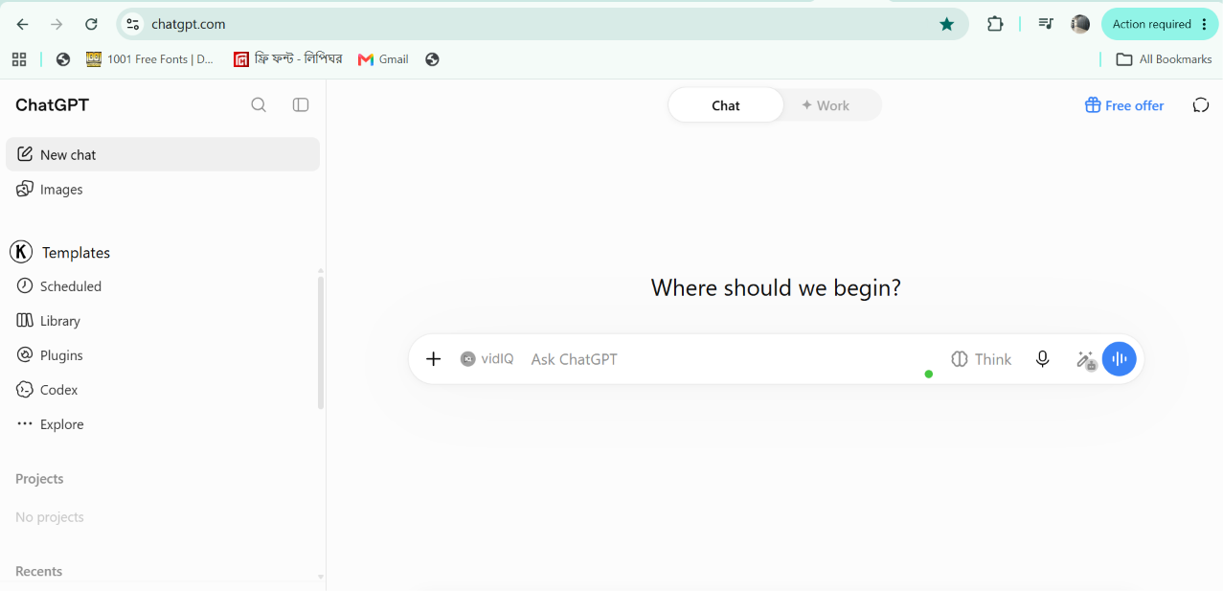Image resolution: width=1223 pixels, height=591 pixels.
Task: Click the ChatGPT logo text in sidebar
Action: coord(52,105)
